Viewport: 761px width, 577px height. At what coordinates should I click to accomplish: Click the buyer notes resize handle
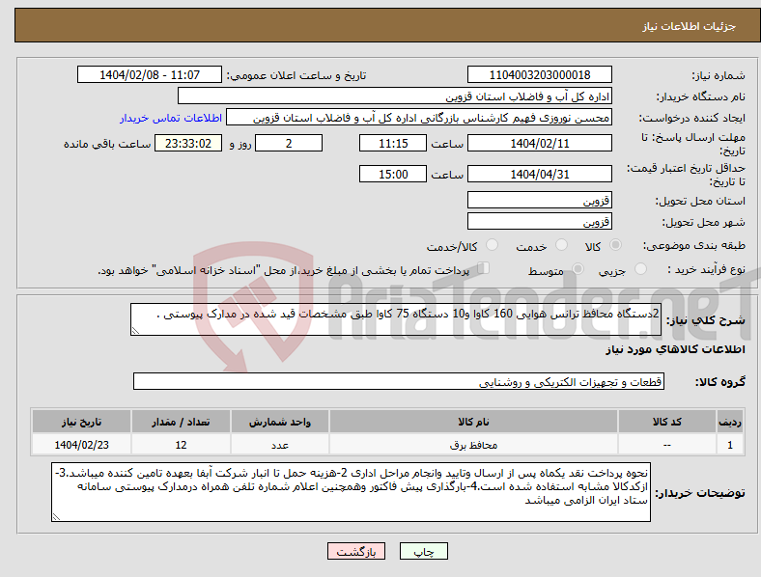pos(56,517)
